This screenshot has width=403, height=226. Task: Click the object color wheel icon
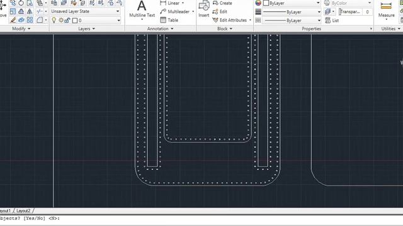(258, 3)
